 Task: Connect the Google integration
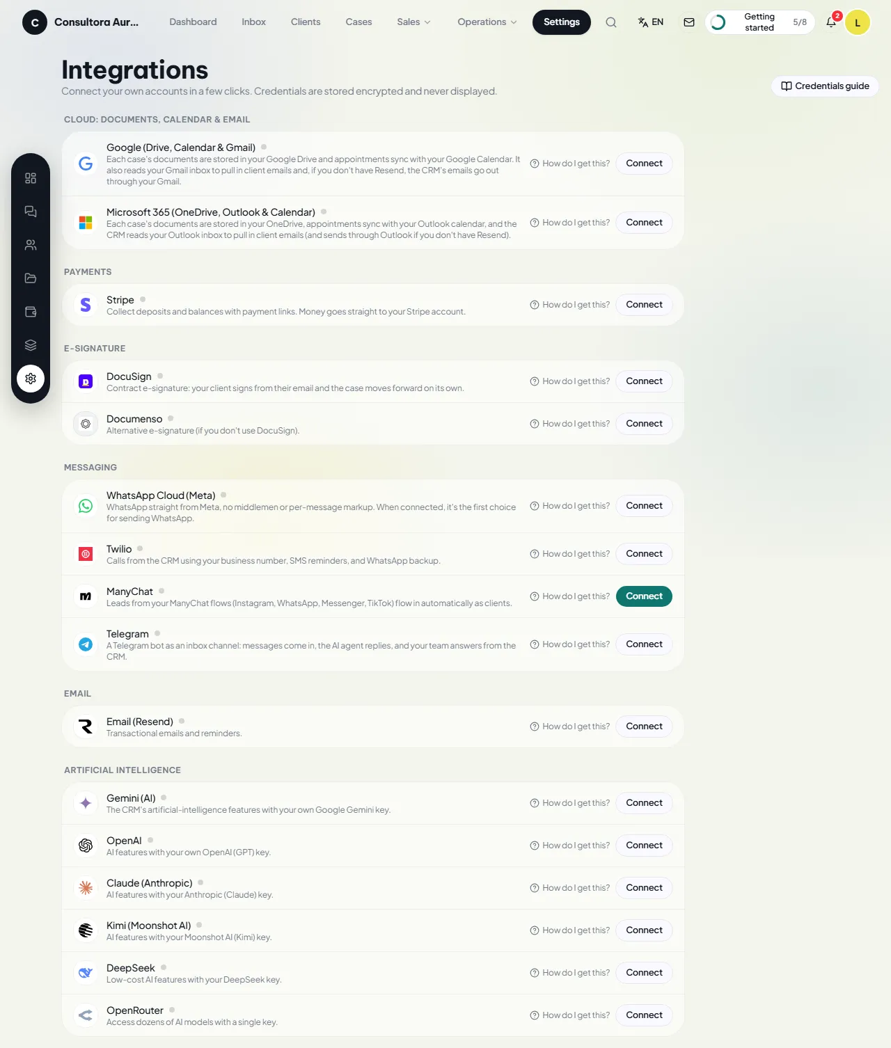[644, 164]
